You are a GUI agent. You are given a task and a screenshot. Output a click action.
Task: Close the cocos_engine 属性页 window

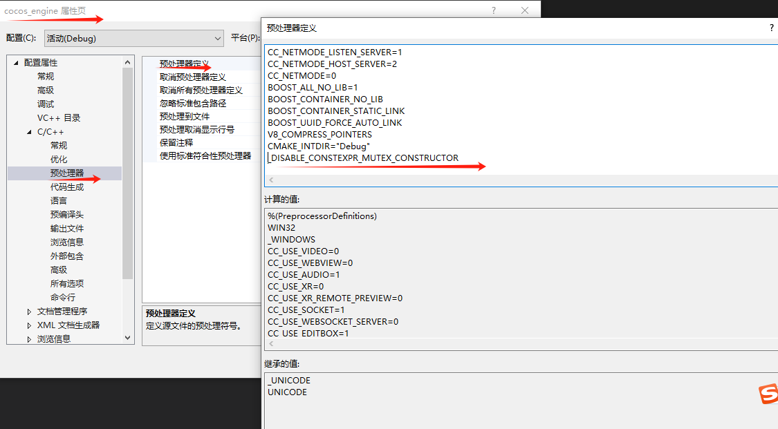pyautogui.click(x=524, y=10)
